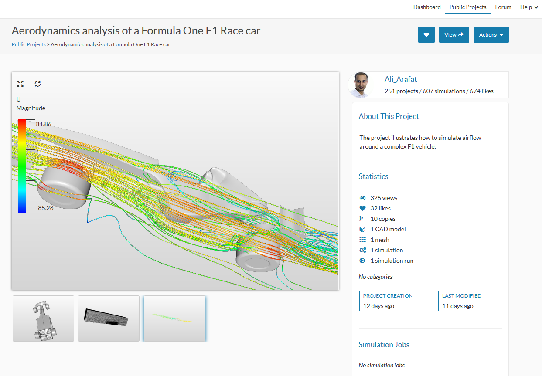Click the gears icon beside 1 simulation
The height and width of the screenshot is (376, 542).
[x=362, y=250]
